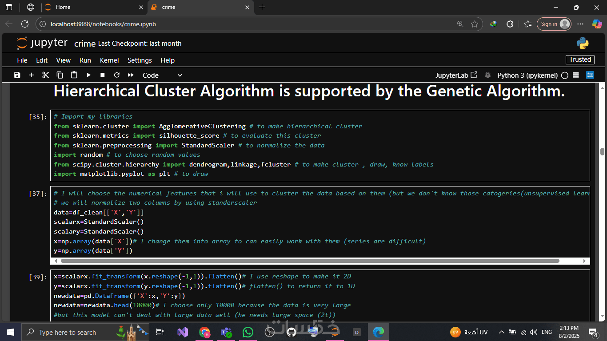This screenshot has width=607, height=341.
Task: Click the debugger bug icon
Action: 488,75
